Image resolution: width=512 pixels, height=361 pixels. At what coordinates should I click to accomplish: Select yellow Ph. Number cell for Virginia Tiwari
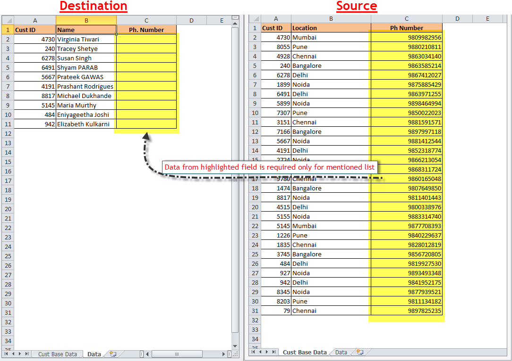(x=146, y=39)
